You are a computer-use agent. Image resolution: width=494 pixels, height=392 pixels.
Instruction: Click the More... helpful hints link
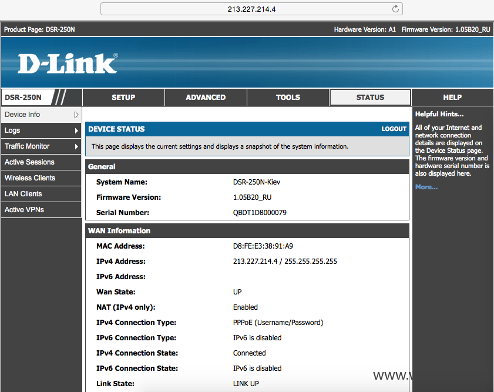click(x=426, y=187)
